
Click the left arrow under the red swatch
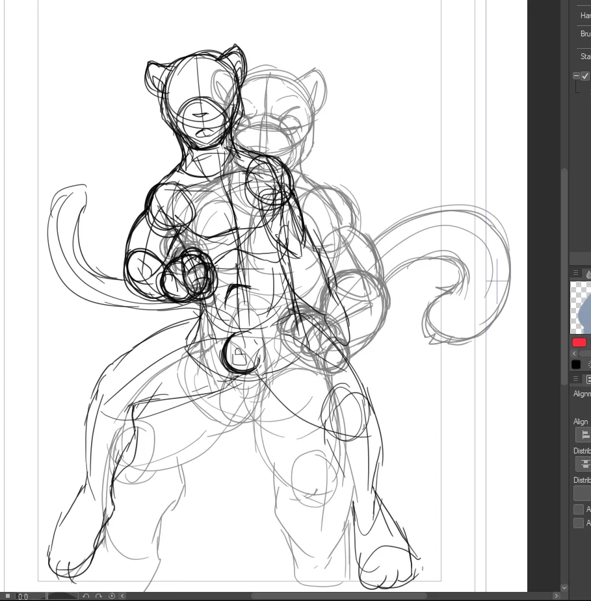[574, 353]
